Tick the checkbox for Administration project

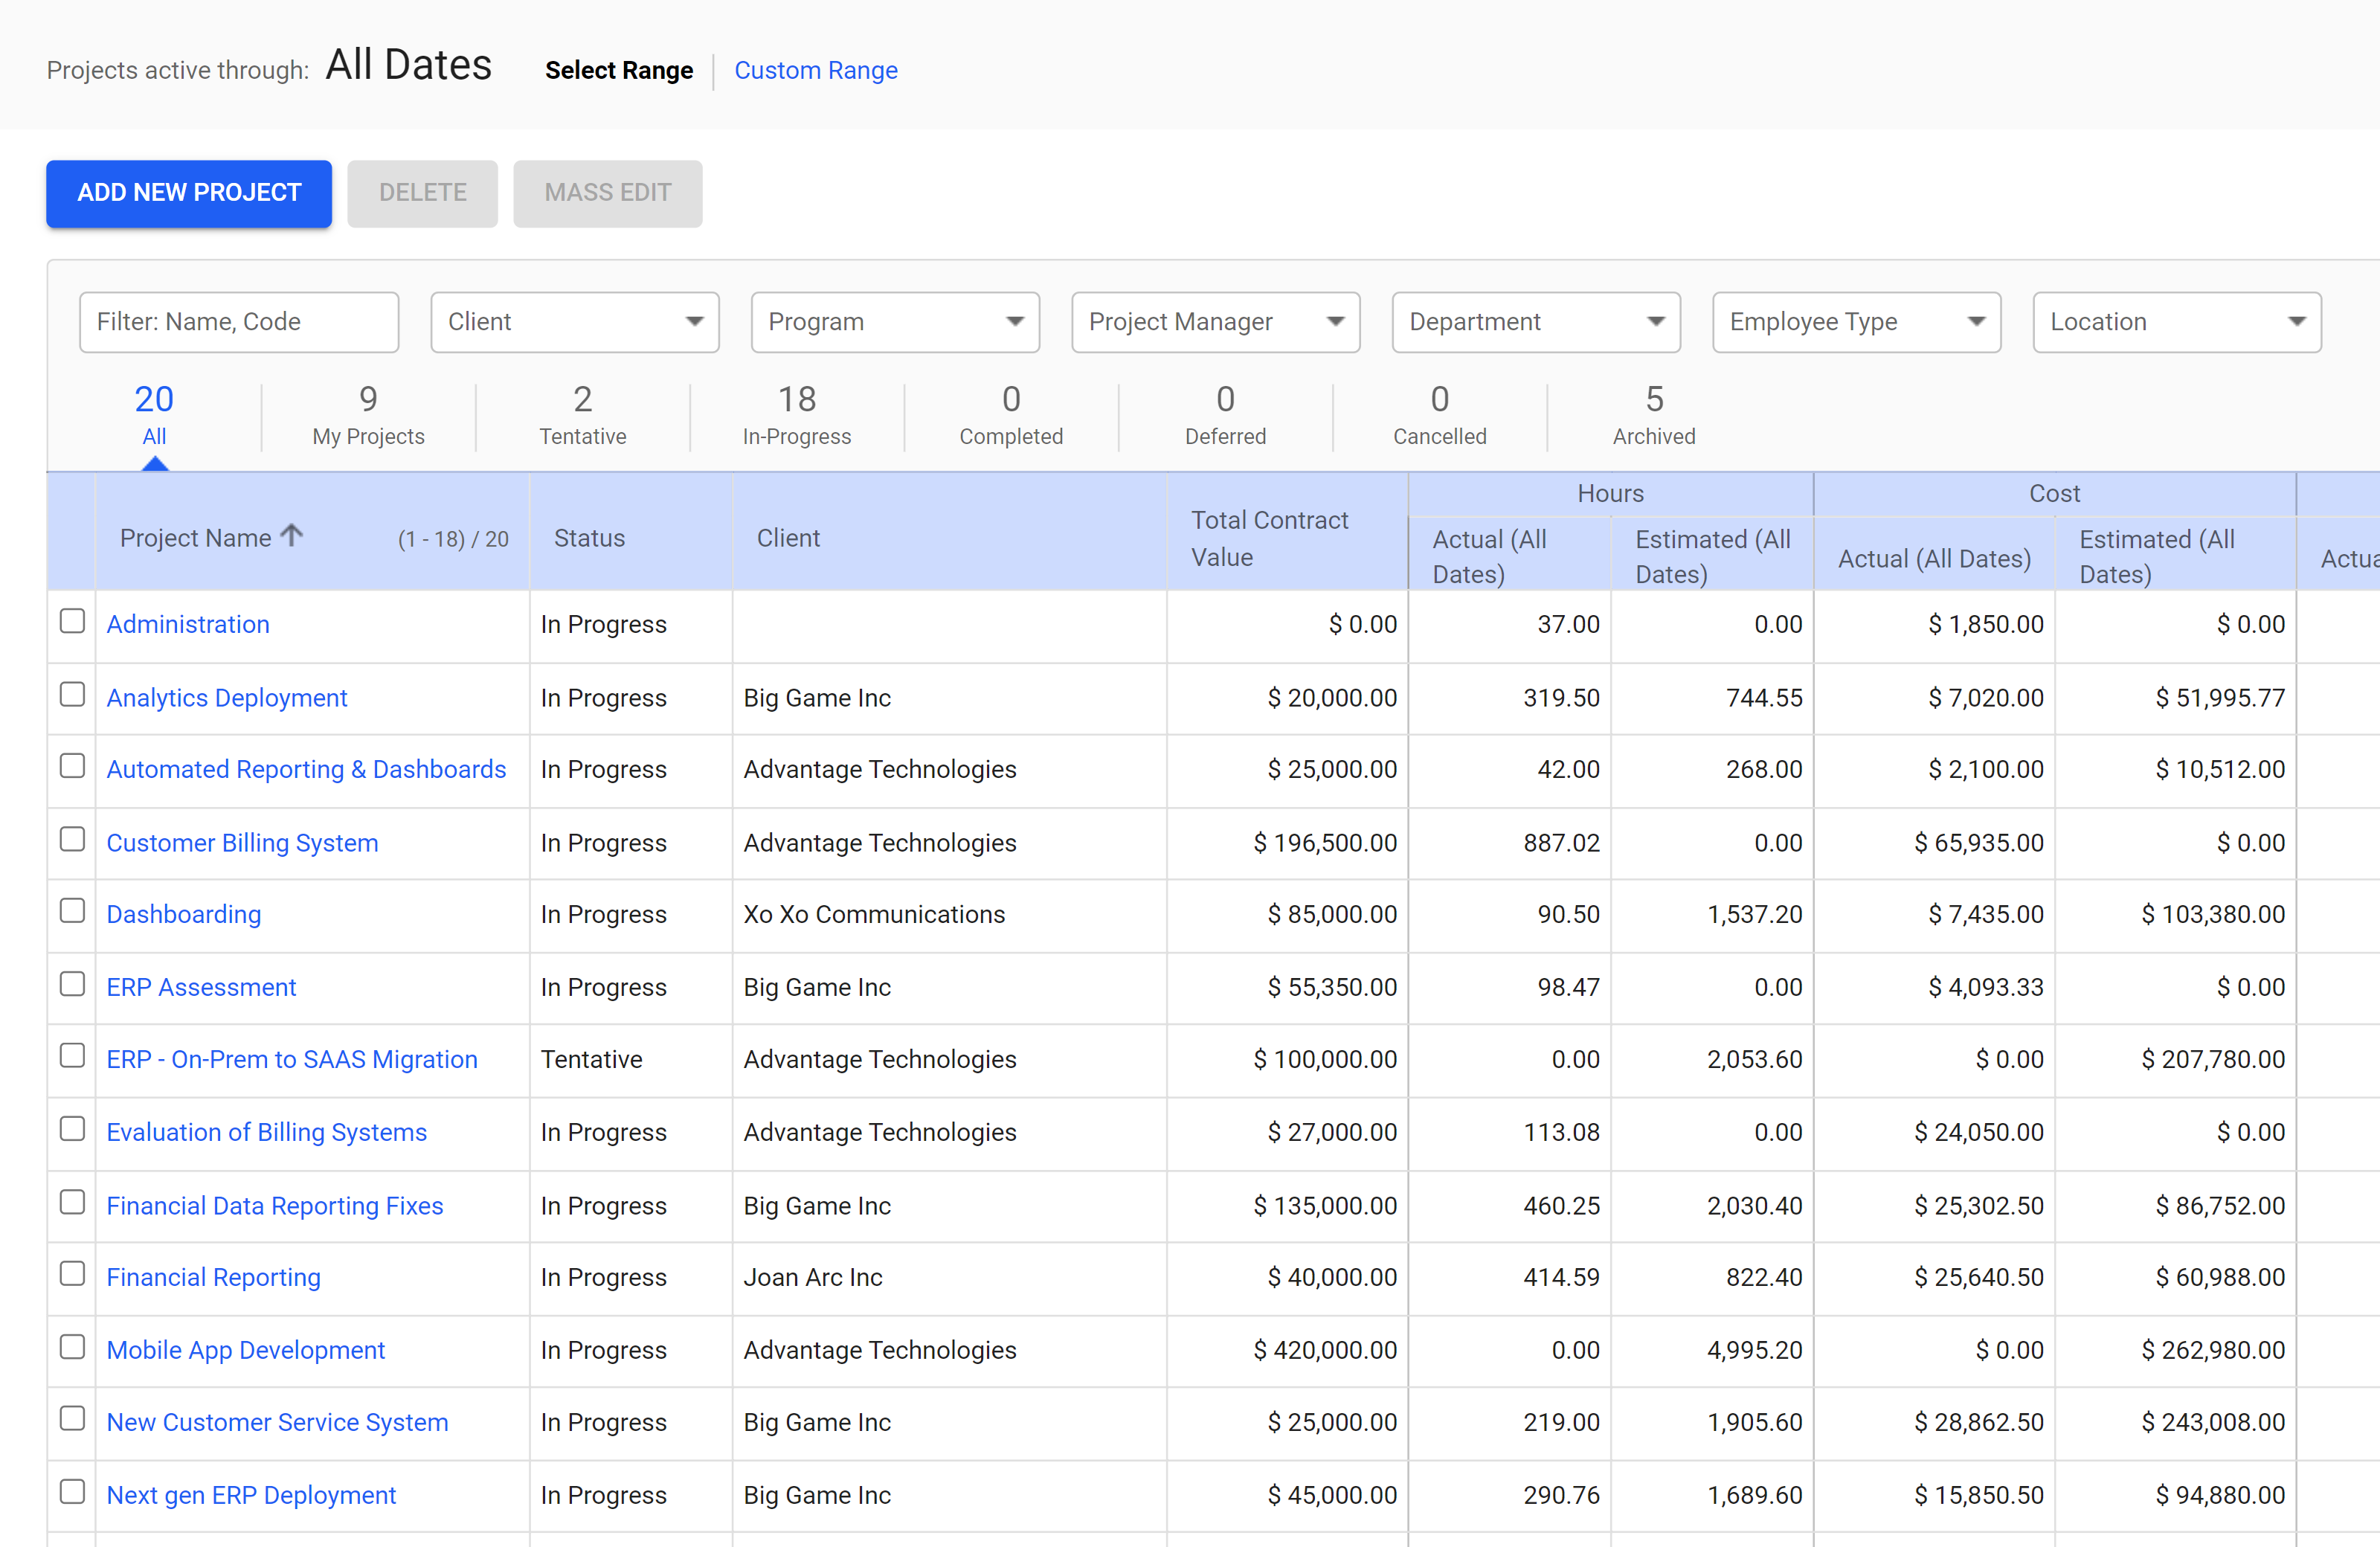click(x=72, y=621)
